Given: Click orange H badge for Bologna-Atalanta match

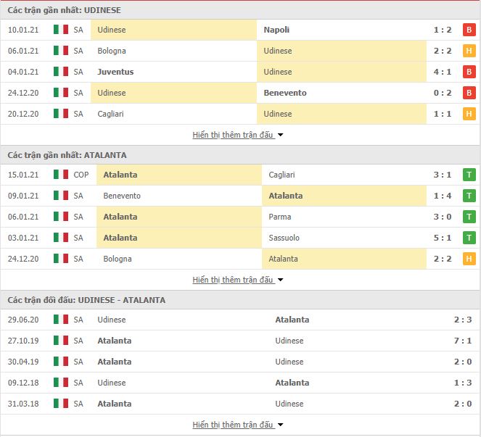Looking at the screenshot, I should click(469, 259).
